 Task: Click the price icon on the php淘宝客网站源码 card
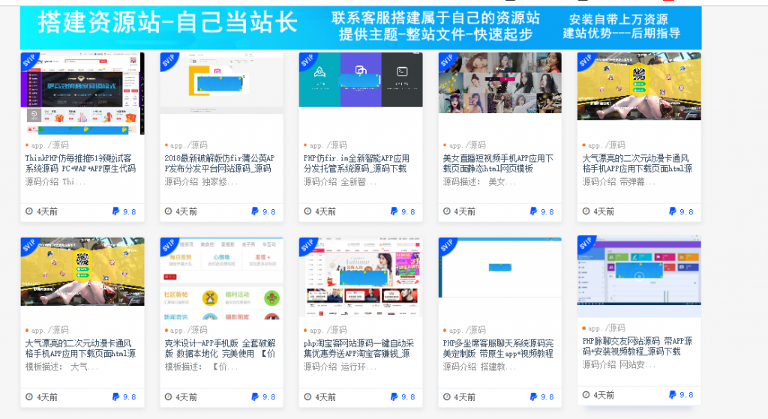[394, 397]
